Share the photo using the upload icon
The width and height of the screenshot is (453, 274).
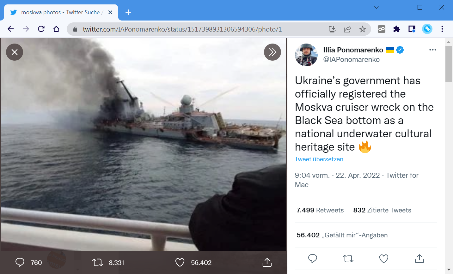pyautogui.click(x=267, y=262)
